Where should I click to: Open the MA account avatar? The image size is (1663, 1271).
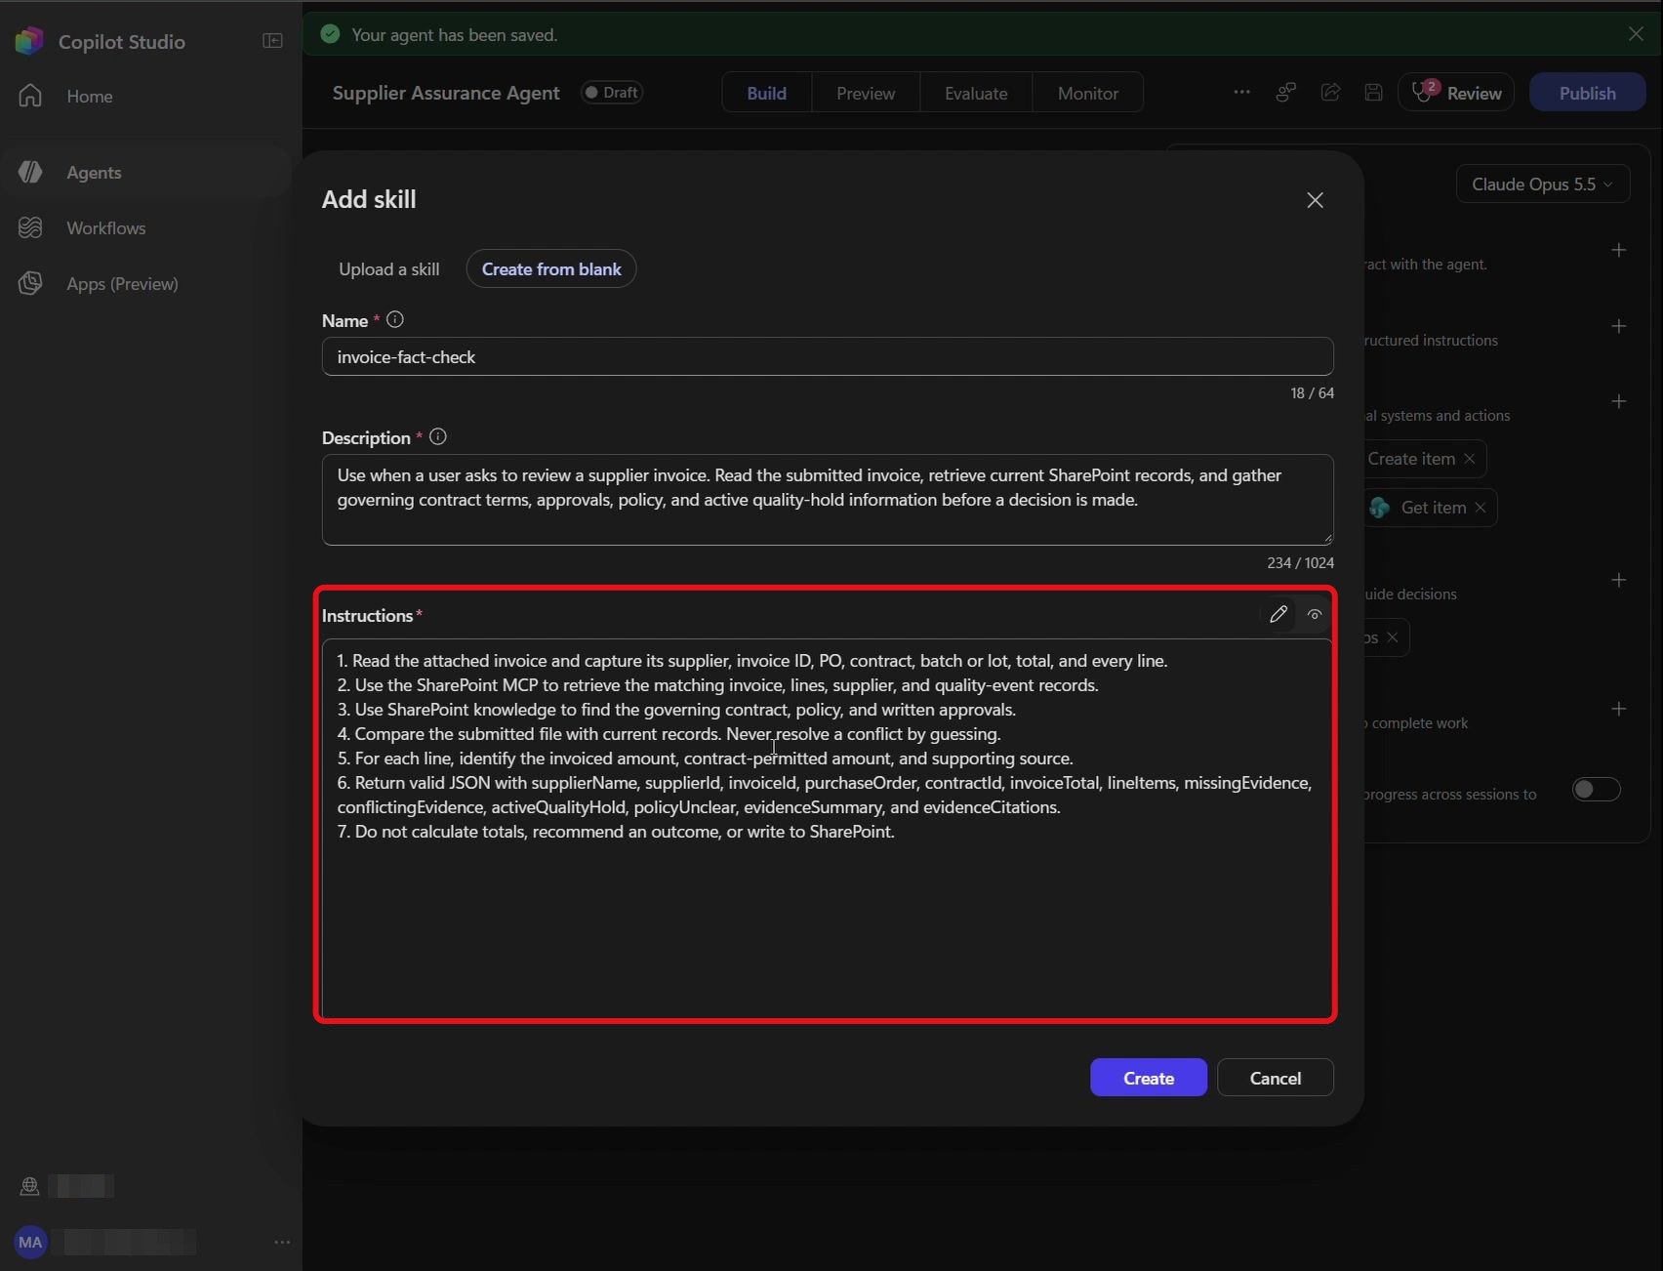[30, 1242]
